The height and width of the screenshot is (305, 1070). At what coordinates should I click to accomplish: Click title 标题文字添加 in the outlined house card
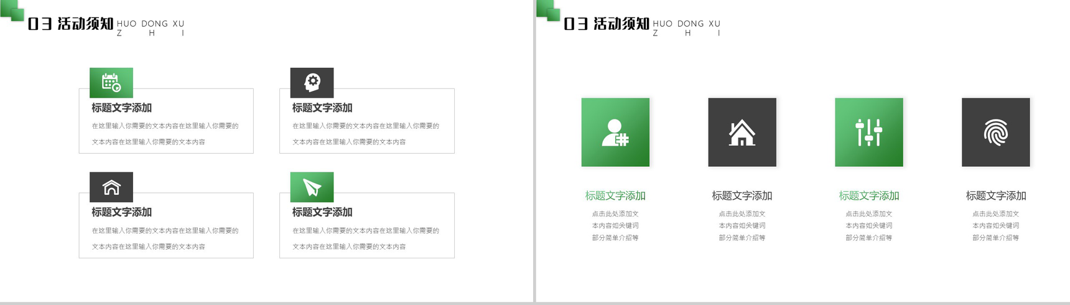click(122, 212)
